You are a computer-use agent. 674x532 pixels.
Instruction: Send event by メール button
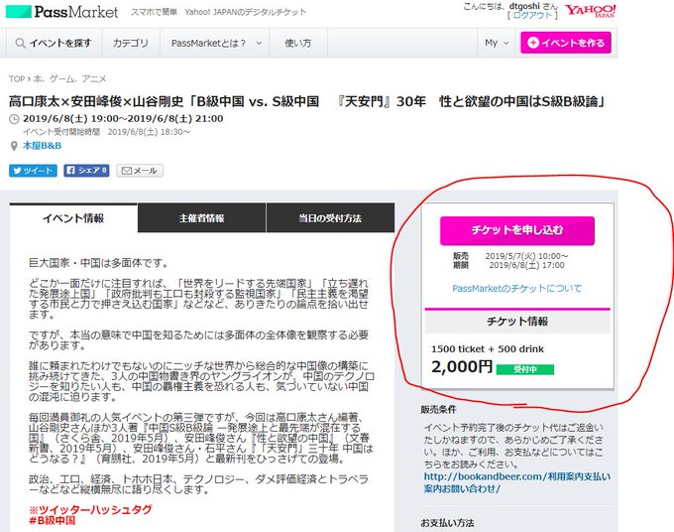point(140,171)
